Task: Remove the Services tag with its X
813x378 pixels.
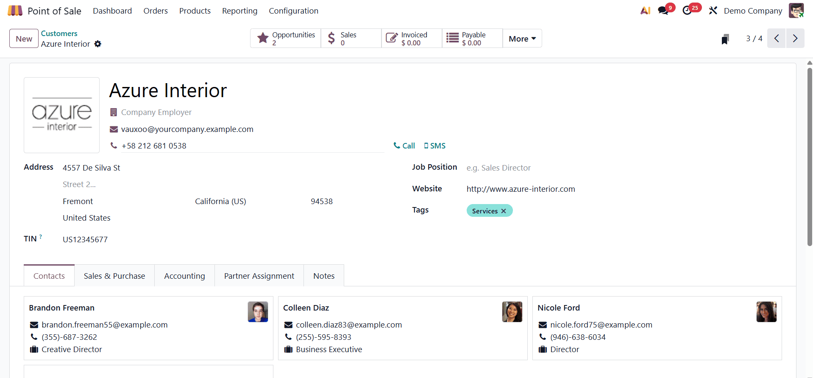Action: (x=504, y=211)
